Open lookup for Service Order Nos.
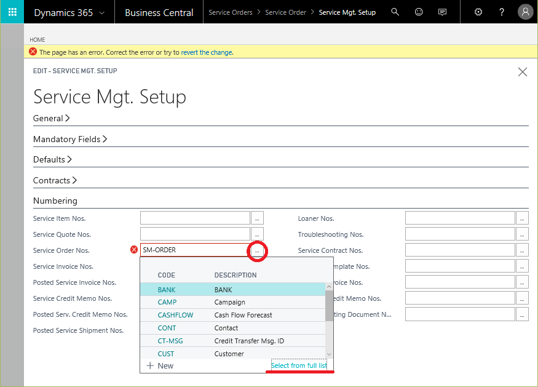538x387 pixels. pyautogui.click(x=257, y=250)
